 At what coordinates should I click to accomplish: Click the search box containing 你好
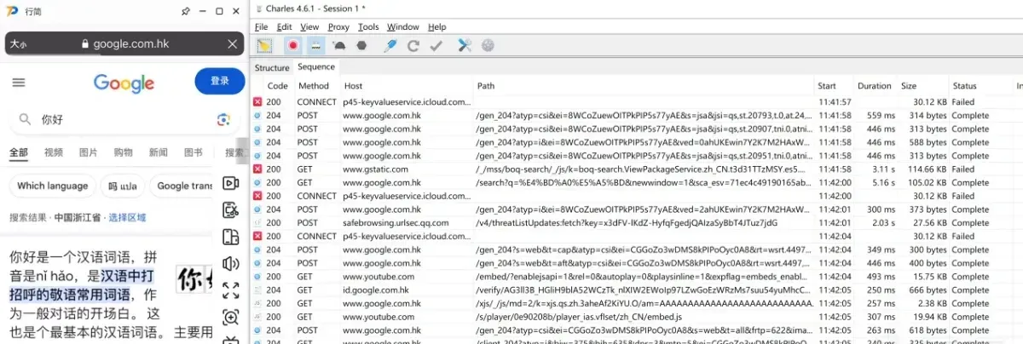point(124,120)
